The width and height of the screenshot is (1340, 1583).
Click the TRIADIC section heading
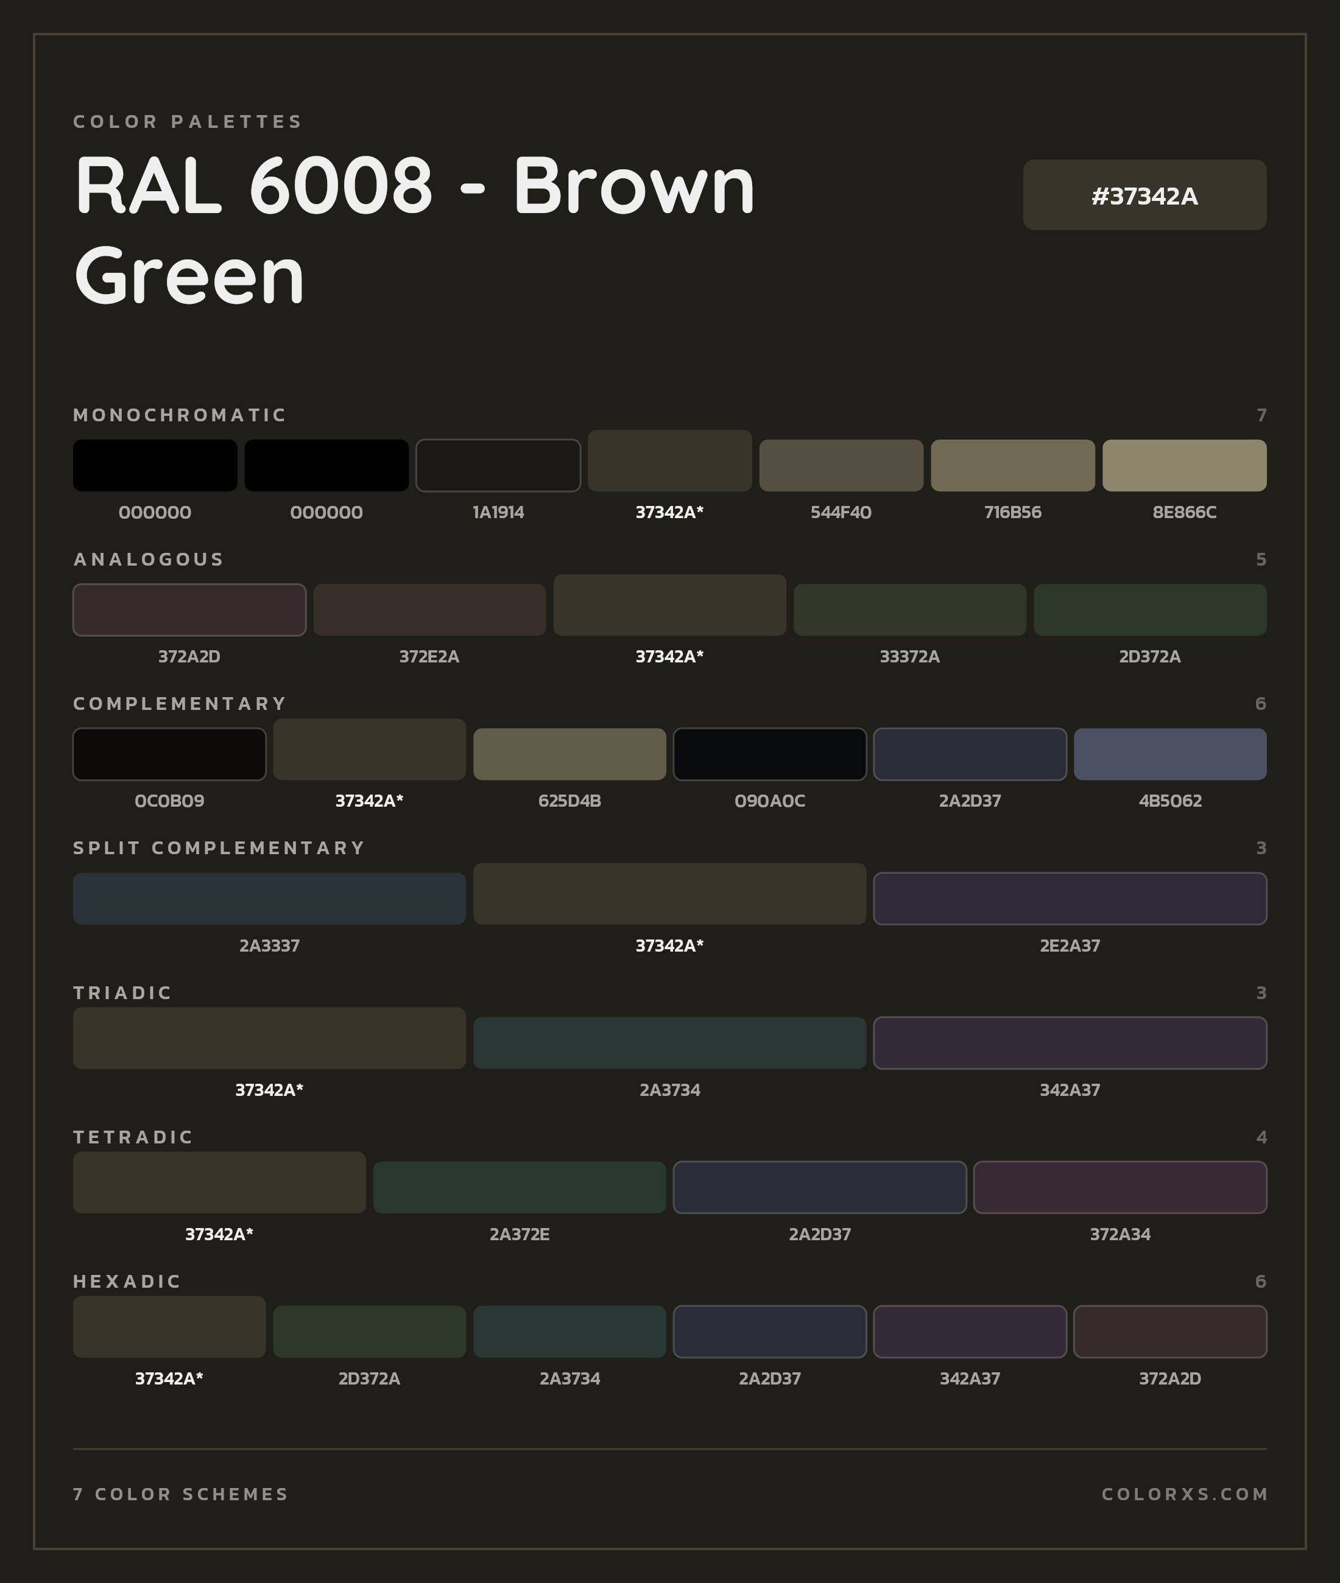(122, 992)
